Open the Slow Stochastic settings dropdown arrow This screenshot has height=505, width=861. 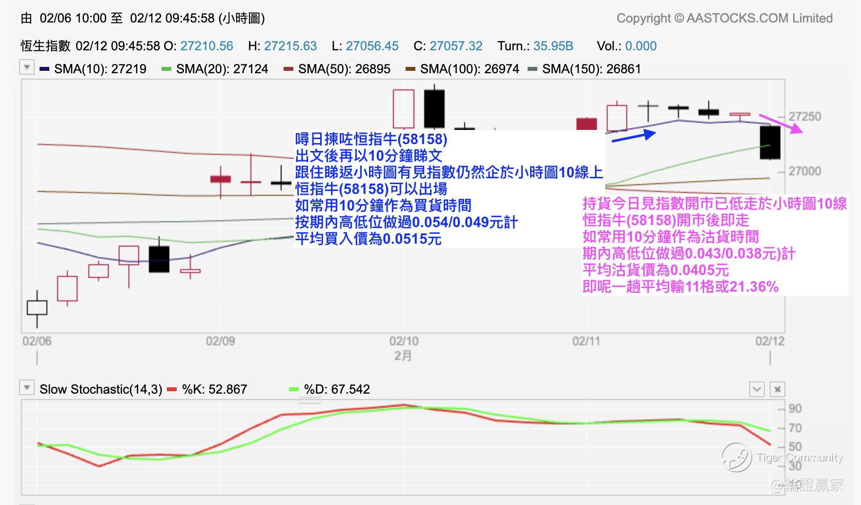27,388
